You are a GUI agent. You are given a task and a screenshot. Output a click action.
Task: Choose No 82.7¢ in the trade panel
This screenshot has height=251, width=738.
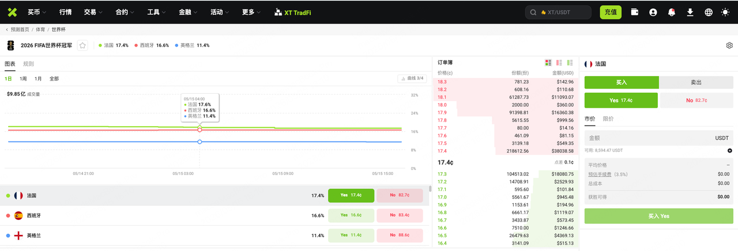coord(696,100)
